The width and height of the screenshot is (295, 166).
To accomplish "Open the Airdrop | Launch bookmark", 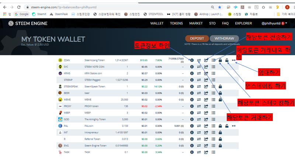I will (x=208, y=14).
